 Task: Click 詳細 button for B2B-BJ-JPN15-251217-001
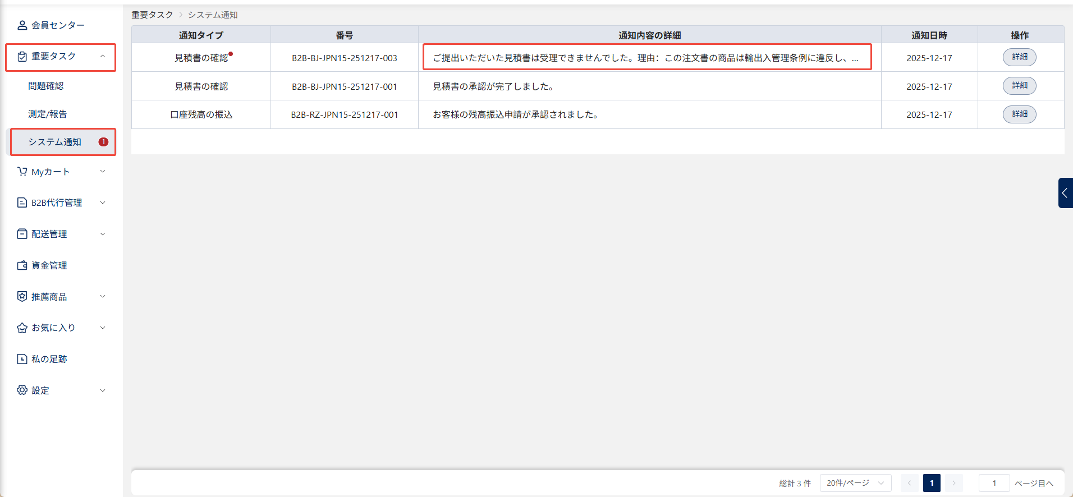point(1020,86)
